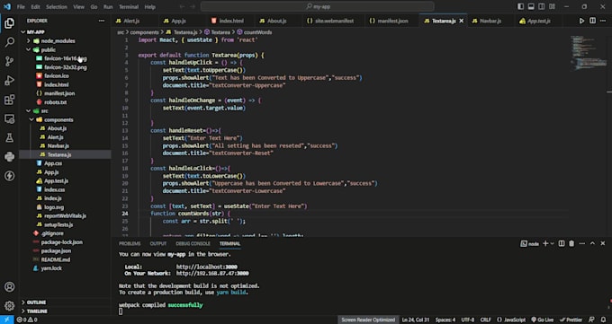Open errors and warnings in status bar
This screenshot has height=324, width=612.
(27, 320)
